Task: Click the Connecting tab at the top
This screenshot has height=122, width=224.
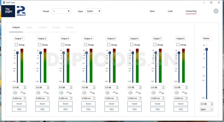Action: [191, 11]
